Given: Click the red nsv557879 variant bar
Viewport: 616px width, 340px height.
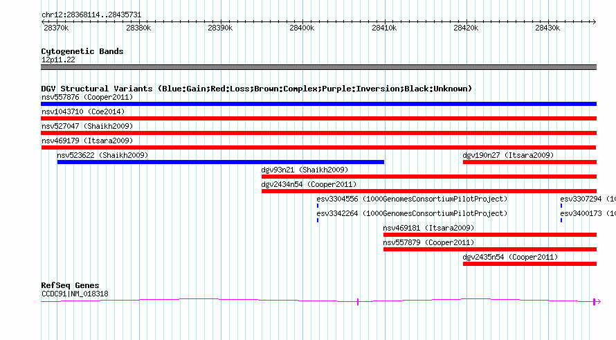Looking at the screenshot, I should (490, 249).
